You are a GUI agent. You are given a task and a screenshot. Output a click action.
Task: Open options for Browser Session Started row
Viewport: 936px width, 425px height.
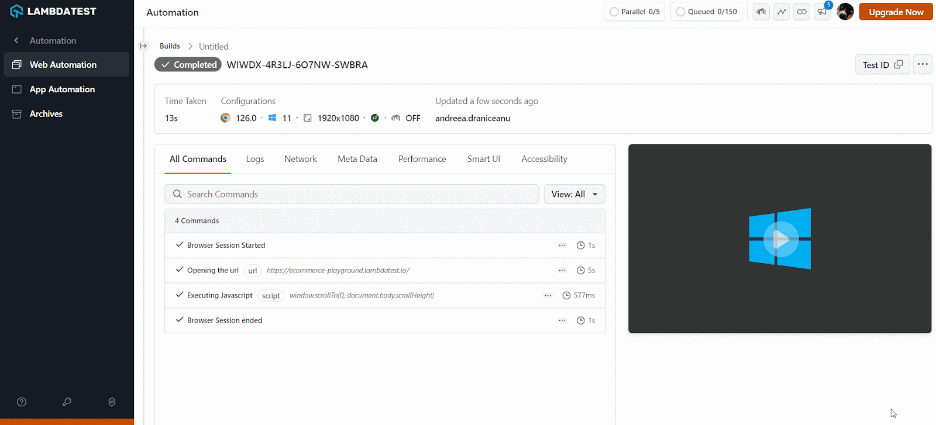point(562,246)
